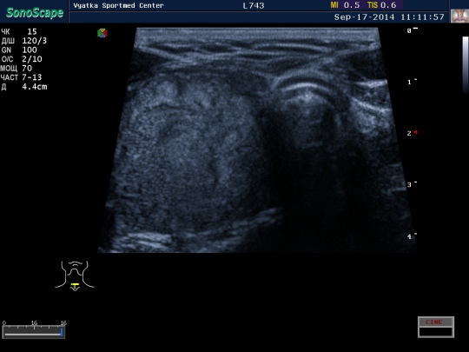Select the neck body-mark pictogram
This screenshot has width=469, height=352.
pos(75,276)
